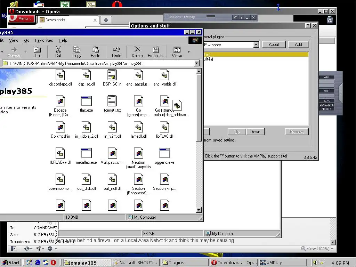
Task: Select the lamedll.dll file icon
Action: pos(138,127)
